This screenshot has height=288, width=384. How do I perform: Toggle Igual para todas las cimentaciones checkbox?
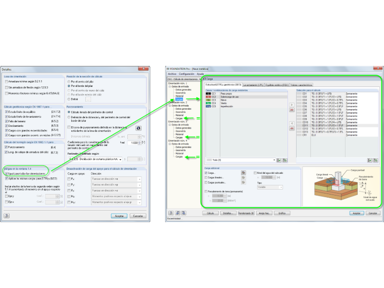click(7, 174)
